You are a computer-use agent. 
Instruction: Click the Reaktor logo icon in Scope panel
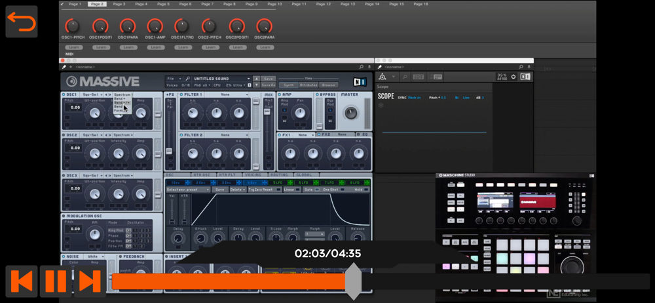383,77
